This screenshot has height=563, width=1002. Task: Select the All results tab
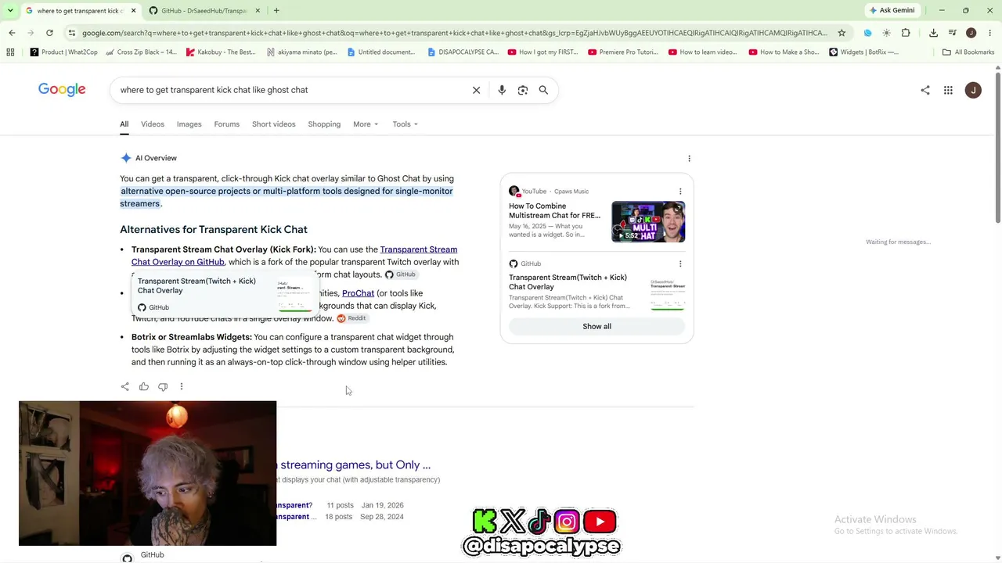click(124, 124)
